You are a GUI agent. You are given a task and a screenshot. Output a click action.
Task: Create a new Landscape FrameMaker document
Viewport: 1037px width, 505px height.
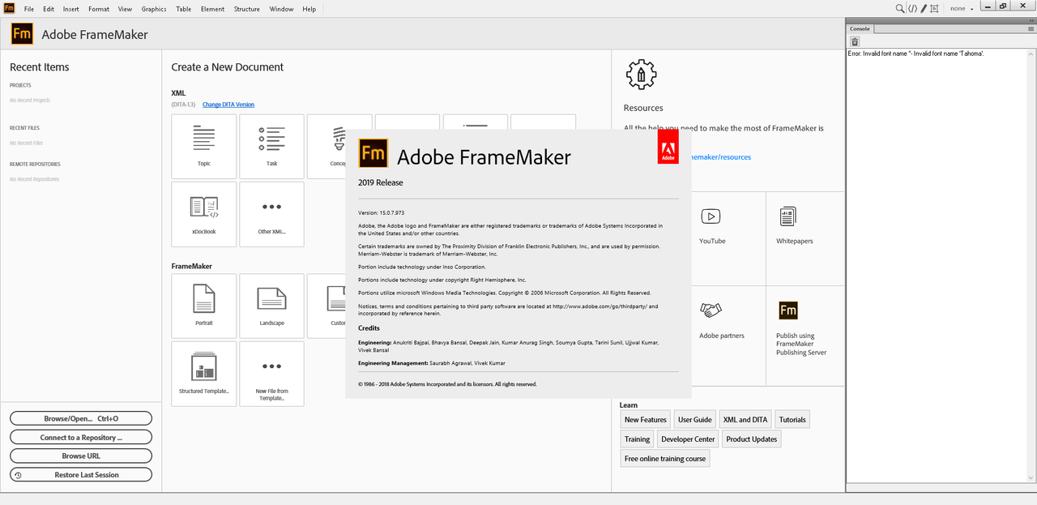click(272, 306)
